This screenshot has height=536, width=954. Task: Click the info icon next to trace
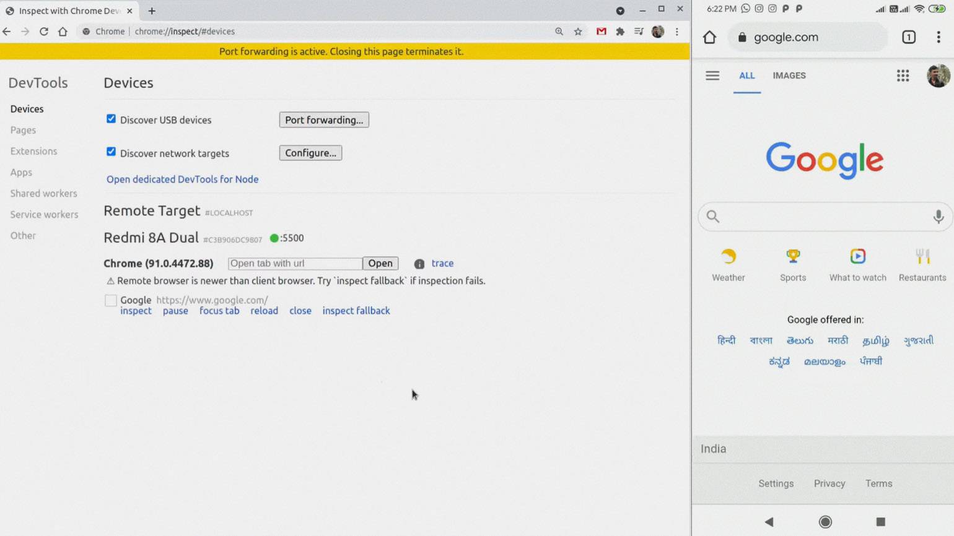[x=419, y=264]
